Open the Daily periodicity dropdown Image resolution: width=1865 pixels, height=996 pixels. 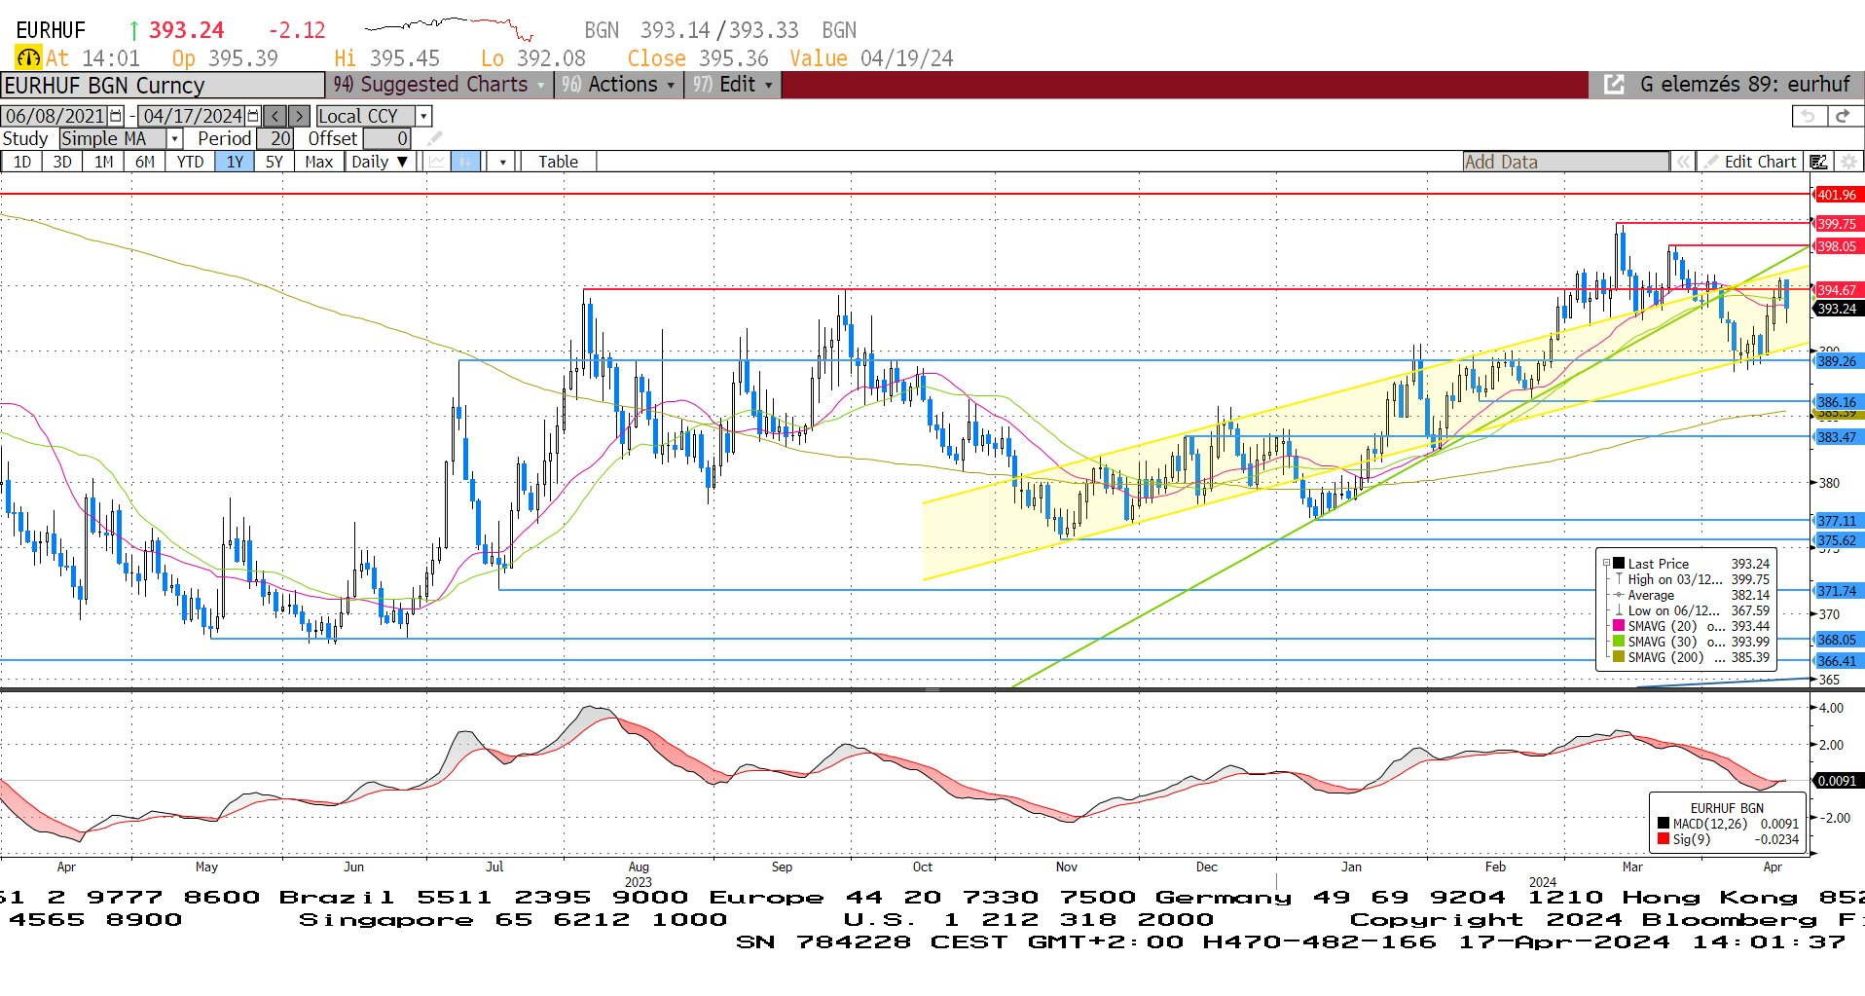click(381, 162)
